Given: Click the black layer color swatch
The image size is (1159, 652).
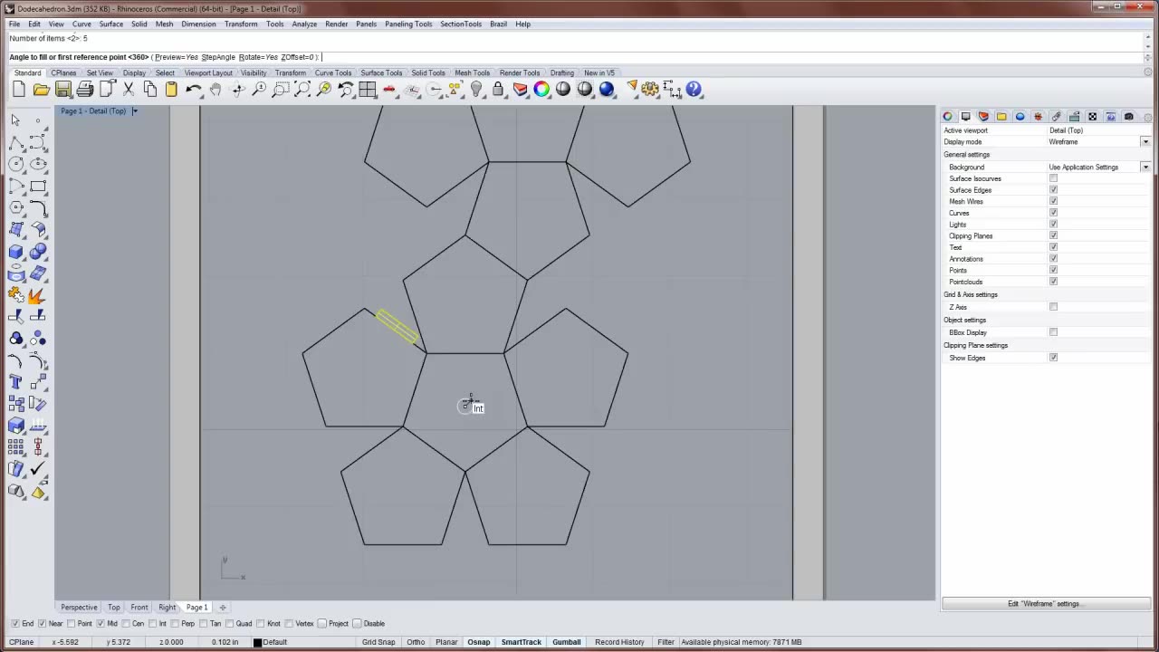Looking at the screenshot, I should 257,642.
